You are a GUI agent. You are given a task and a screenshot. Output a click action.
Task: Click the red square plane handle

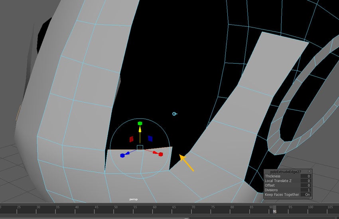131,139
